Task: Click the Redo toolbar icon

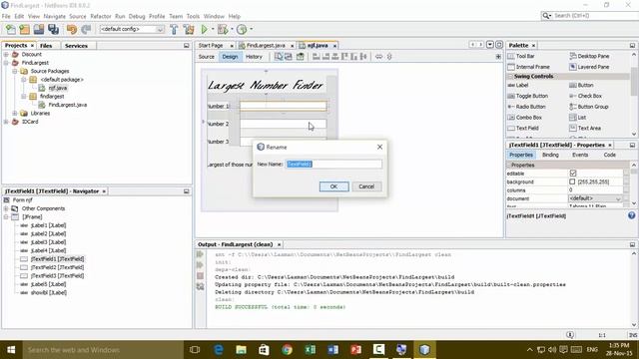Action: (86, 29)
